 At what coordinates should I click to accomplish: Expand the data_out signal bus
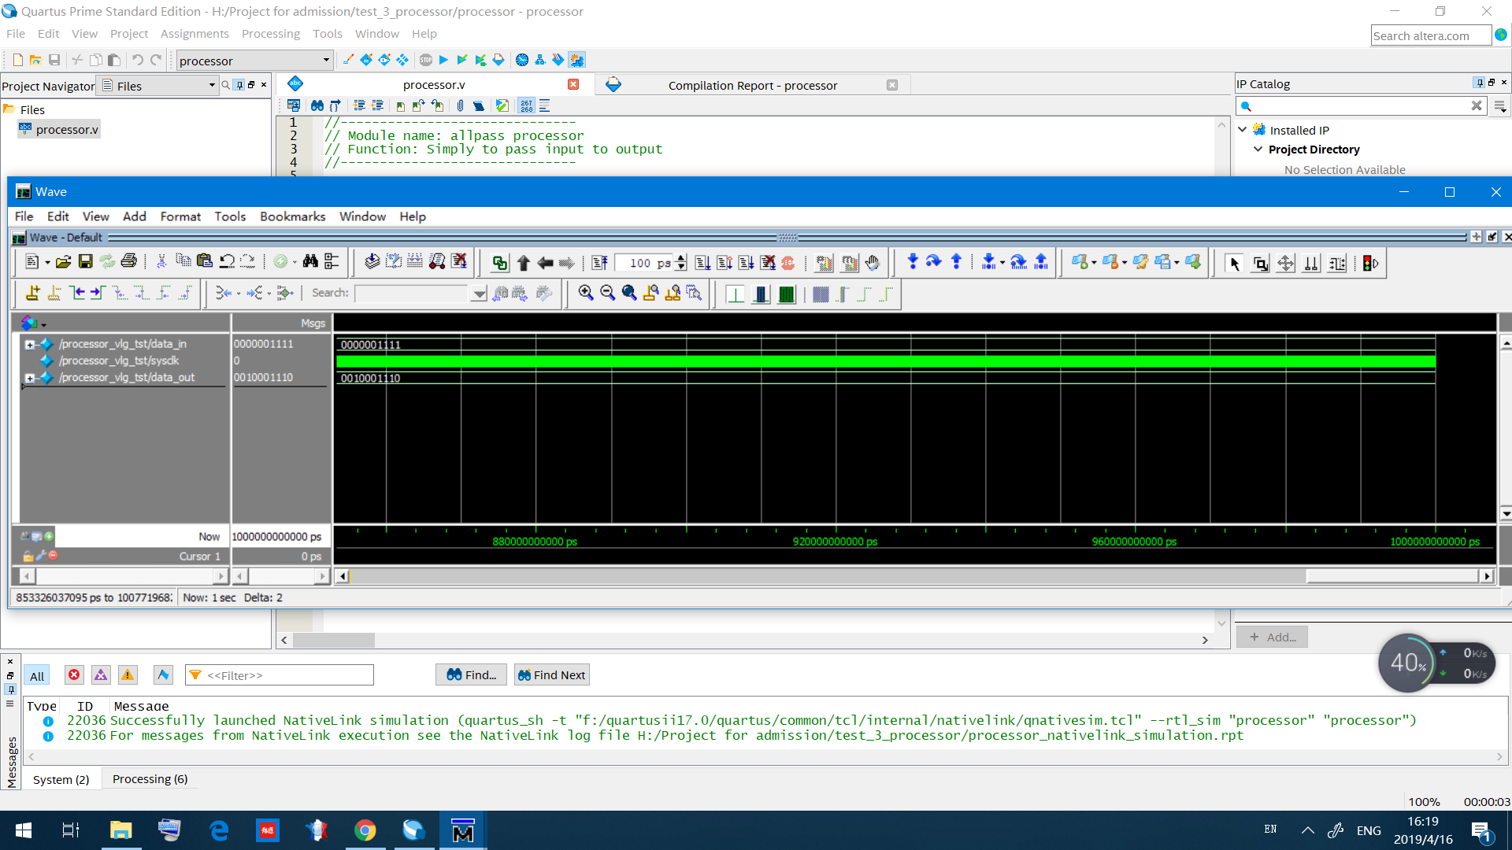30,378
